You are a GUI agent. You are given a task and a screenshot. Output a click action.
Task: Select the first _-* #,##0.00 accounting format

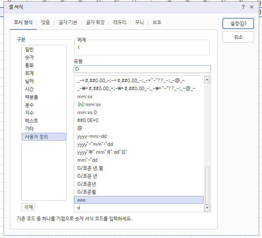click(x=139, y=81)
